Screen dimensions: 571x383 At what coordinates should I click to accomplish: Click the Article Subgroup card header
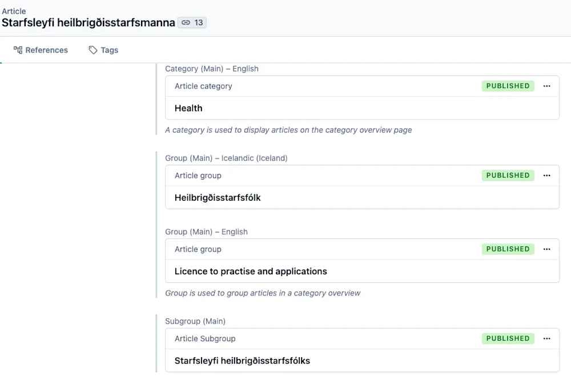[x=205, y=338]
